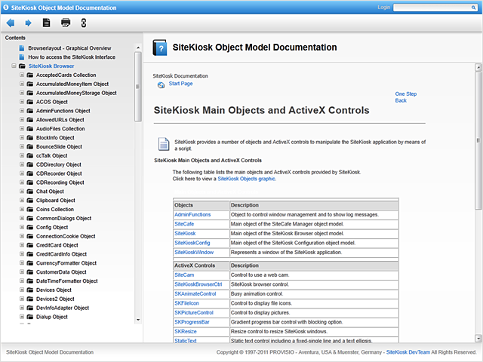Click the printer icon in the toolbar

click(66, 23)
